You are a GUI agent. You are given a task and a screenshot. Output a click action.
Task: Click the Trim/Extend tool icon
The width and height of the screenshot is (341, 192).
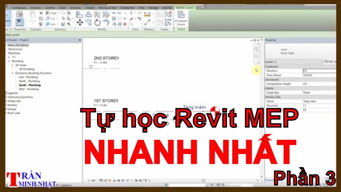point(106,23)
